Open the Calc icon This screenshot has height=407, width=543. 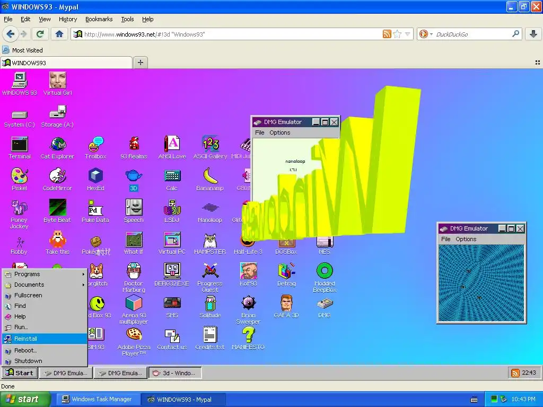[x=172, y=180]
